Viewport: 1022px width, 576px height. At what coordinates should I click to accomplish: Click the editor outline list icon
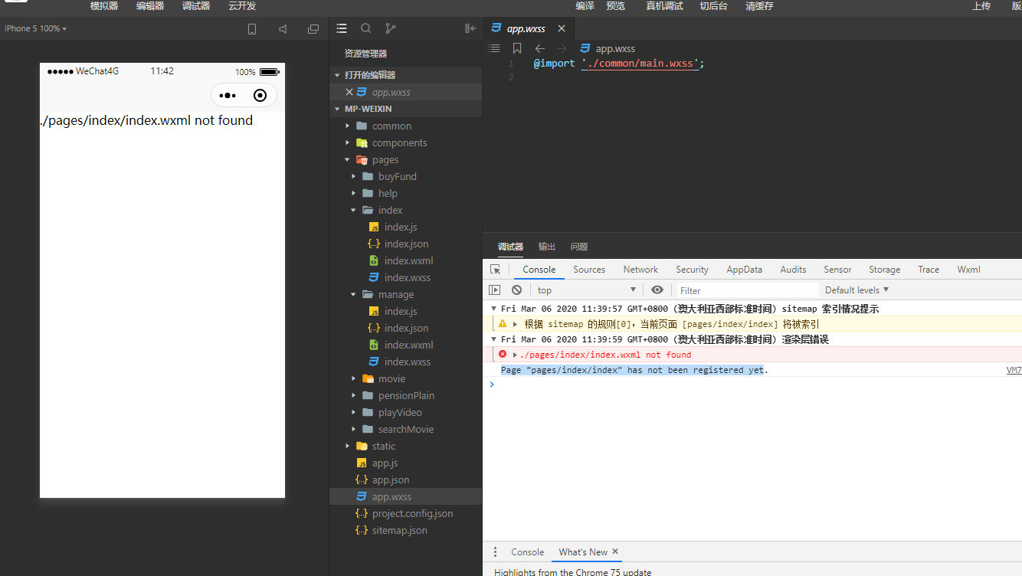click(x=494, y=48)
